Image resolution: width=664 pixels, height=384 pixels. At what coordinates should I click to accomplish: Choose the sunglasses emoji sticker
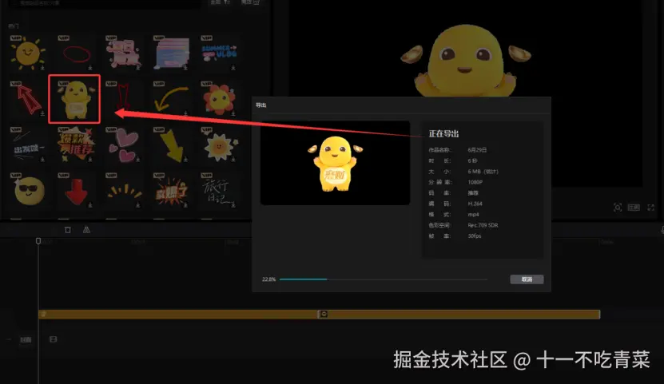pos(29,190)
